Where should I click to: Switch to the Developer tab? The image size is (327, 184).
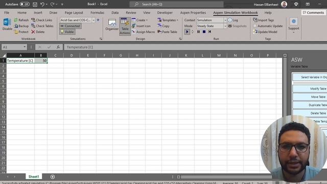(x=165, y=12)
